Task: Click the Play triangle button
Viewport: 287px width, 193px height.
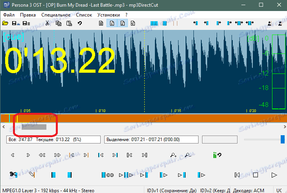Action: 274,175
